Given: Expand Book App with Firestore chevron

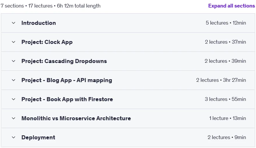Looking at the screenshot, I should coord(14,99).
